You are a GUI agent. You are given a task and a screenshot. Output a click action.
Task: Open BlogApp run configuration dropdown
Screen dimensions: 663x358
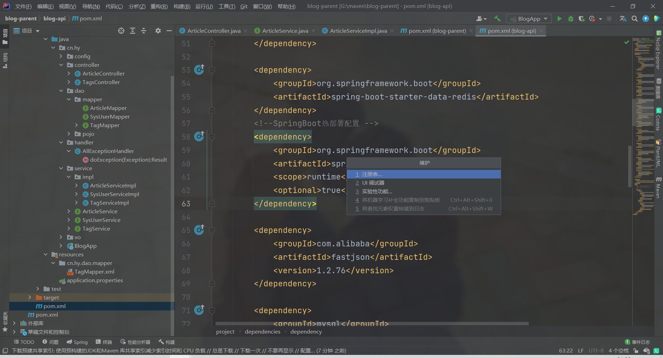tap(529, 19)
